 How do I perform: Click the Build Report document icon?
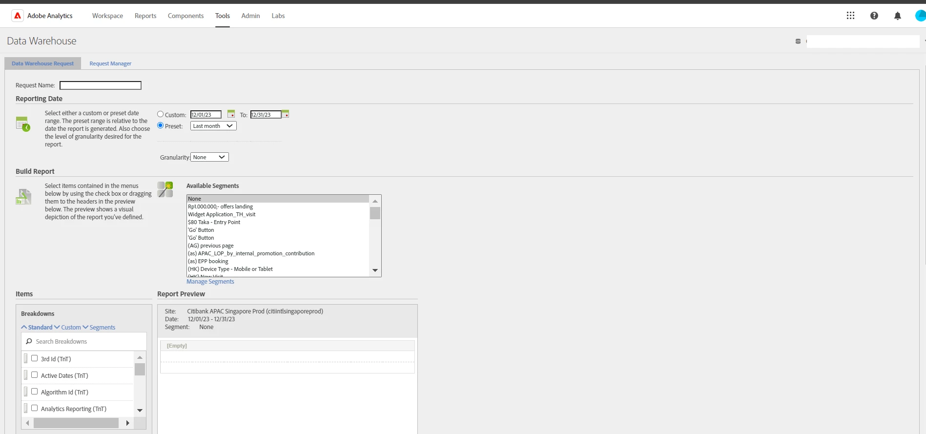(23, 197)
